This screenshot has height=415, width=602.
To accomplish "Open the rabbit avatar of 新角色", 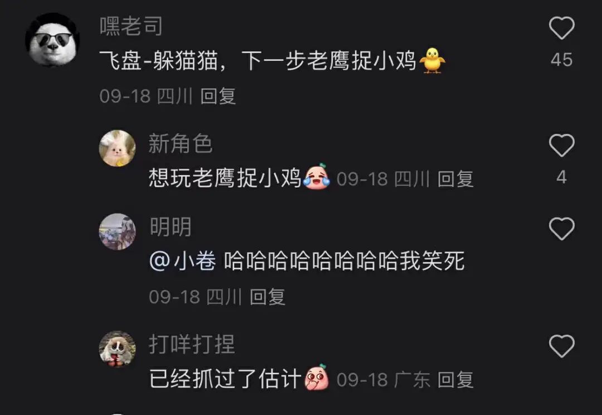I will [118, 148].
